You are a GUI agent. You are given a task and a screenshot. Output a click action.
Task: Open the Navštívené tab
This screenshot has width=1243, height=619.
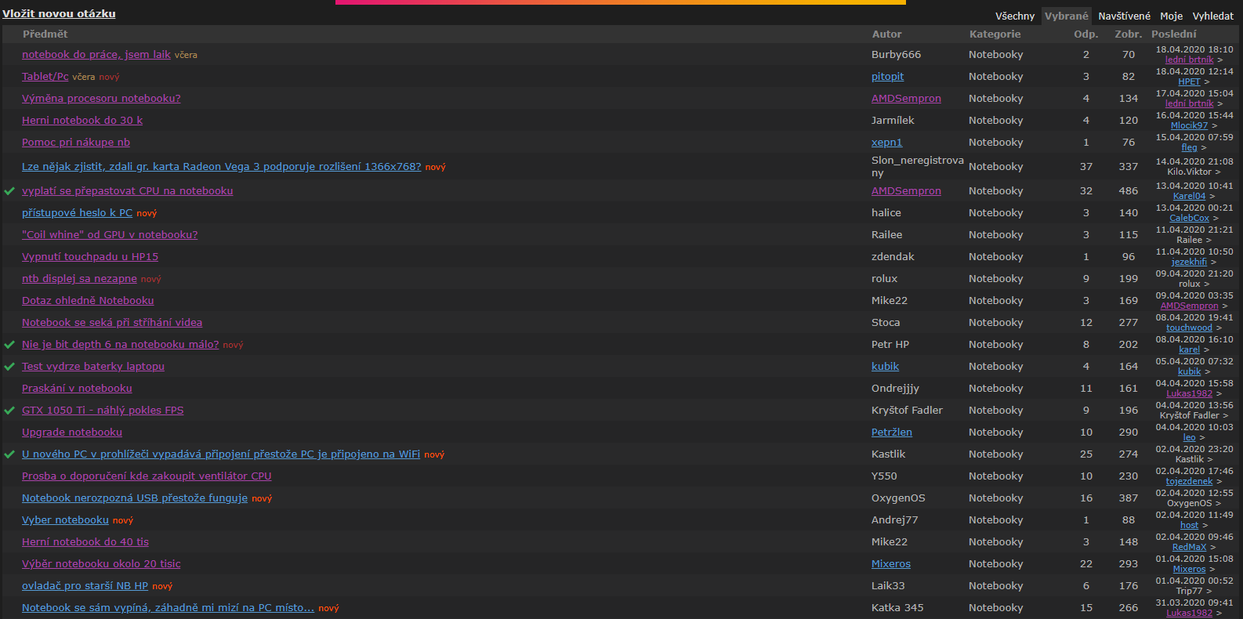point(1125,16)
